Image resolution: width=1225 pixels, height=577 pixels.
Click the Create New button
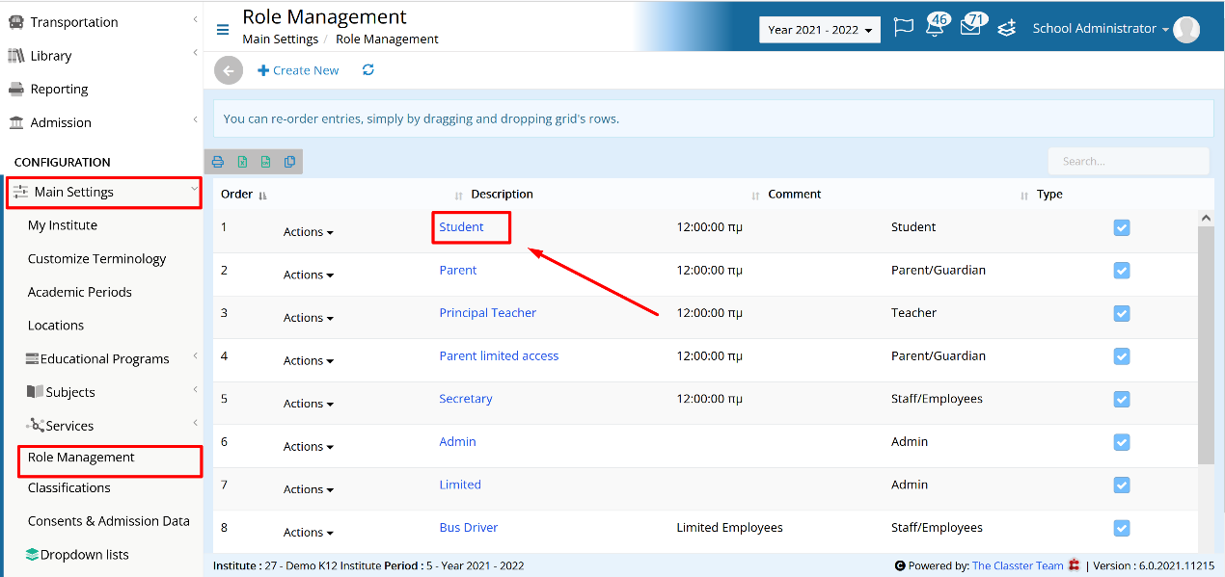299,70
